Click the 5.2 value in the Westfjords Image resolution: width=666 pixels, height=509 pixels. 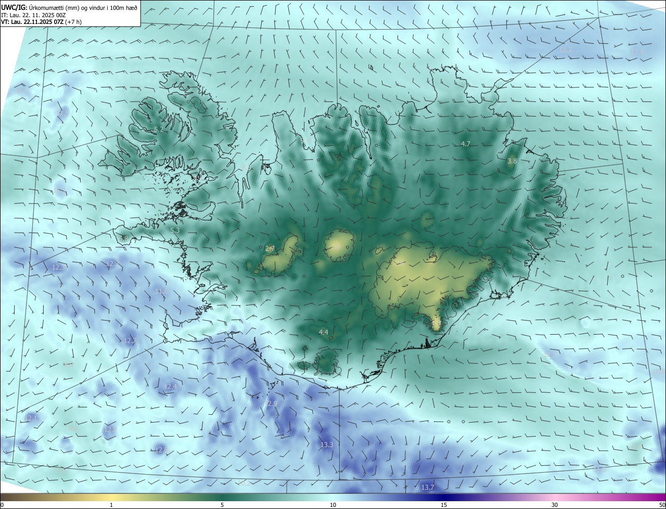[x=159, y=129]
